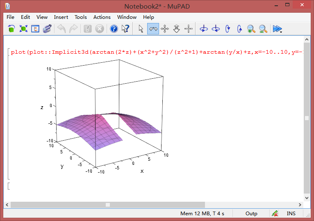Toggle the rotate view tool
The height and width of the screenshot is (221, 314).
(153, 29)
